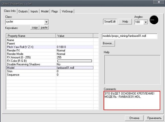Screen dimensions: 165x122
Task: Close the Object Properties dialog
Action: click(159, 2)
